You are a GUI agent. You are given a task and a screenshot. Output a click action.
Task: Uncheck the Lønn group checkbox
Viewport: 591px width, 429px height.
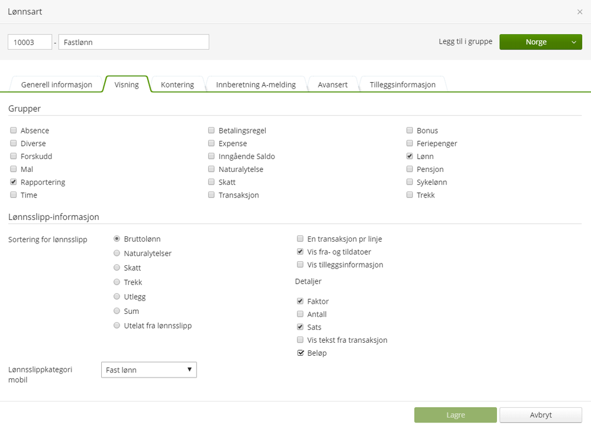410,156
